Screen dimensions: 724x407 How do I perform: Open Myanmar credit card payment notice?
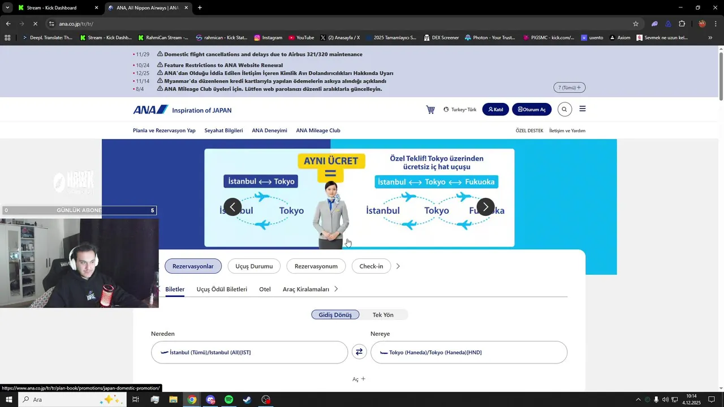pos(275,81)
